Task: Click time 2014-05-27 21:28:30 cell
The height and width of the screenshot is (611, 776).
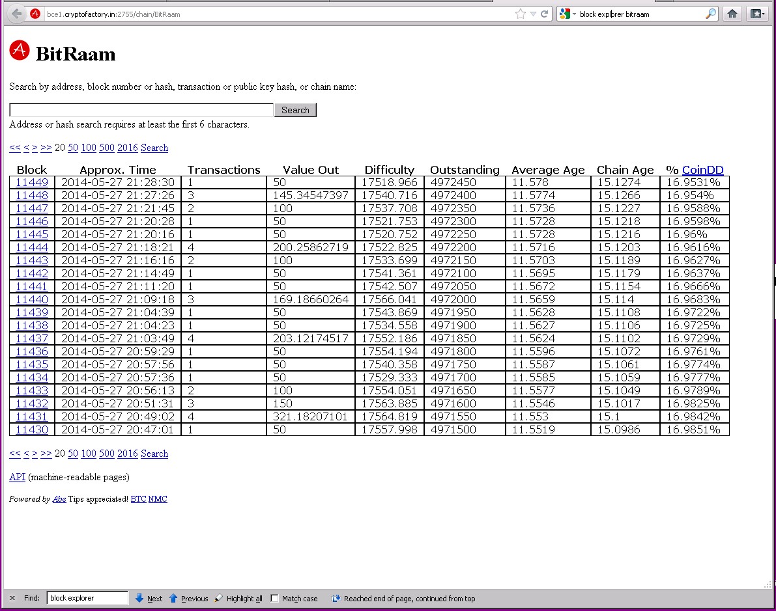Action: [x=118, y=182]
